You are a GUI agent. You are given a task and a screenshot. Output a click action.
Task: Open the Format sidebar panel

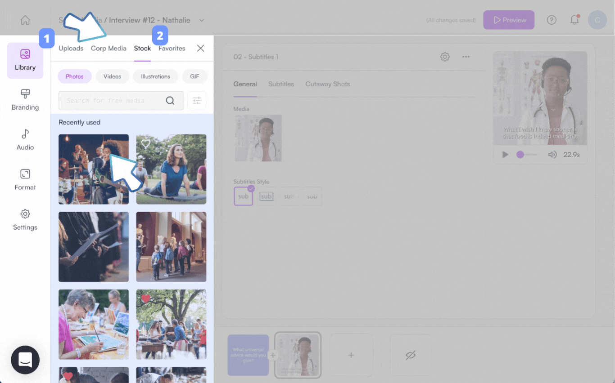tap(25, 180)
